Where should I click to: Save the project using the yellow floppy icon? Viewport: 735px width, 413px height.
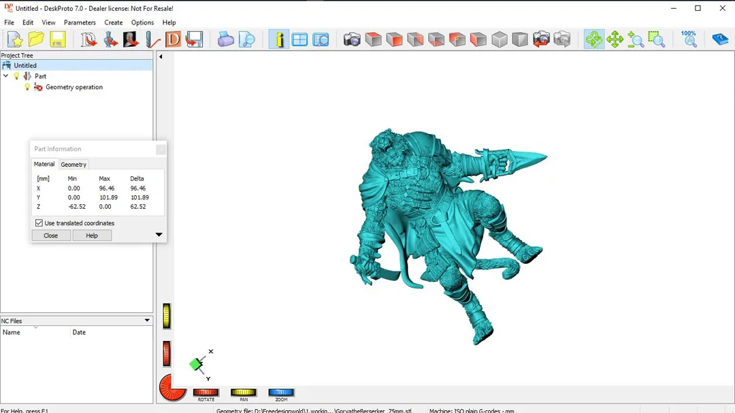(57, 39)
